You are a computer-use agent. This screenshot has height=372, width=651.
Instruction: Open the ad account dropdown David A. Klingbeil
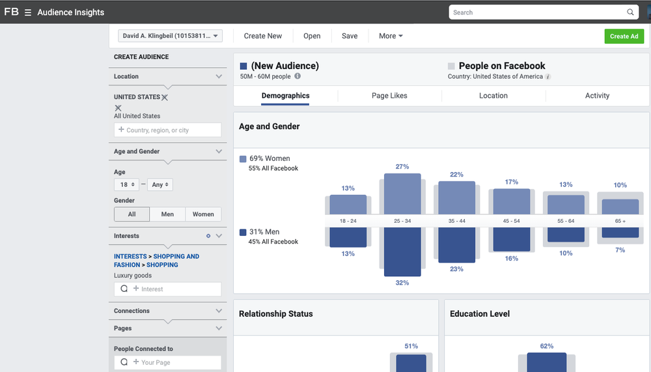tap(170, 36)
